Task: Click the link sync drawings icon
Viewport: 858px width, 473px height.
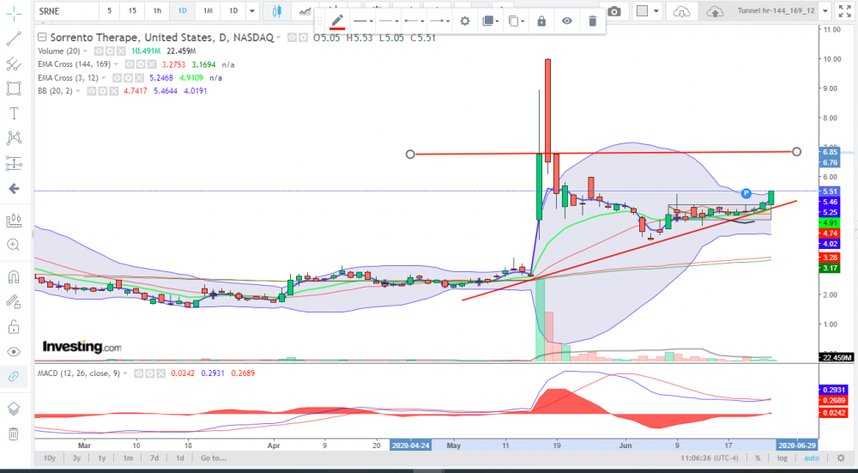Action: (x=14, y=377)
